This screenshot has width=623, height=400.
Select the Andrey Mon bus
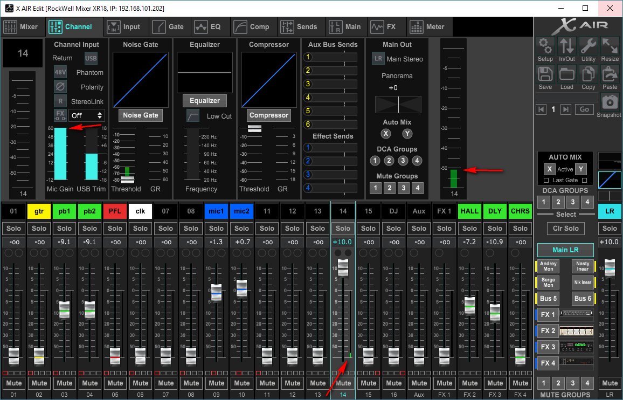click(548, 266)
